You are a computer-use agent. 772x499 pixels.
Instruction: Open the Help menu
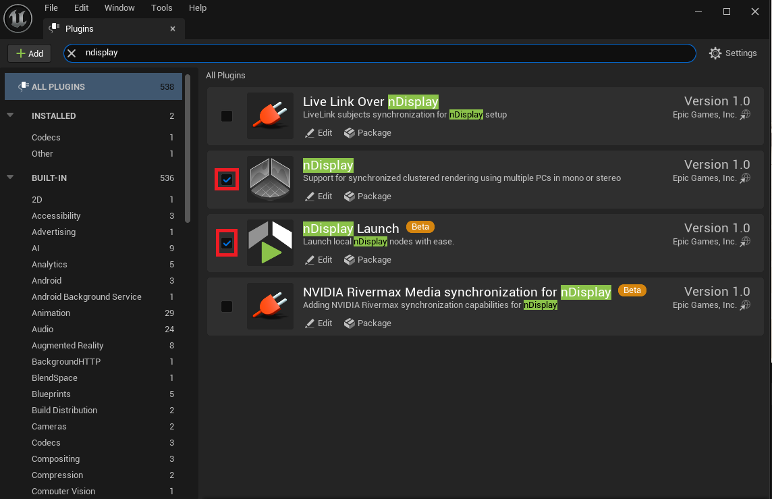(198, 8)
